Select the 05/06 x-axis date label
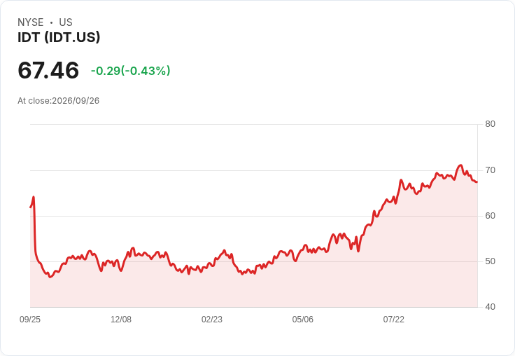This screenshot has height=356, width=515. pos(303,319)
